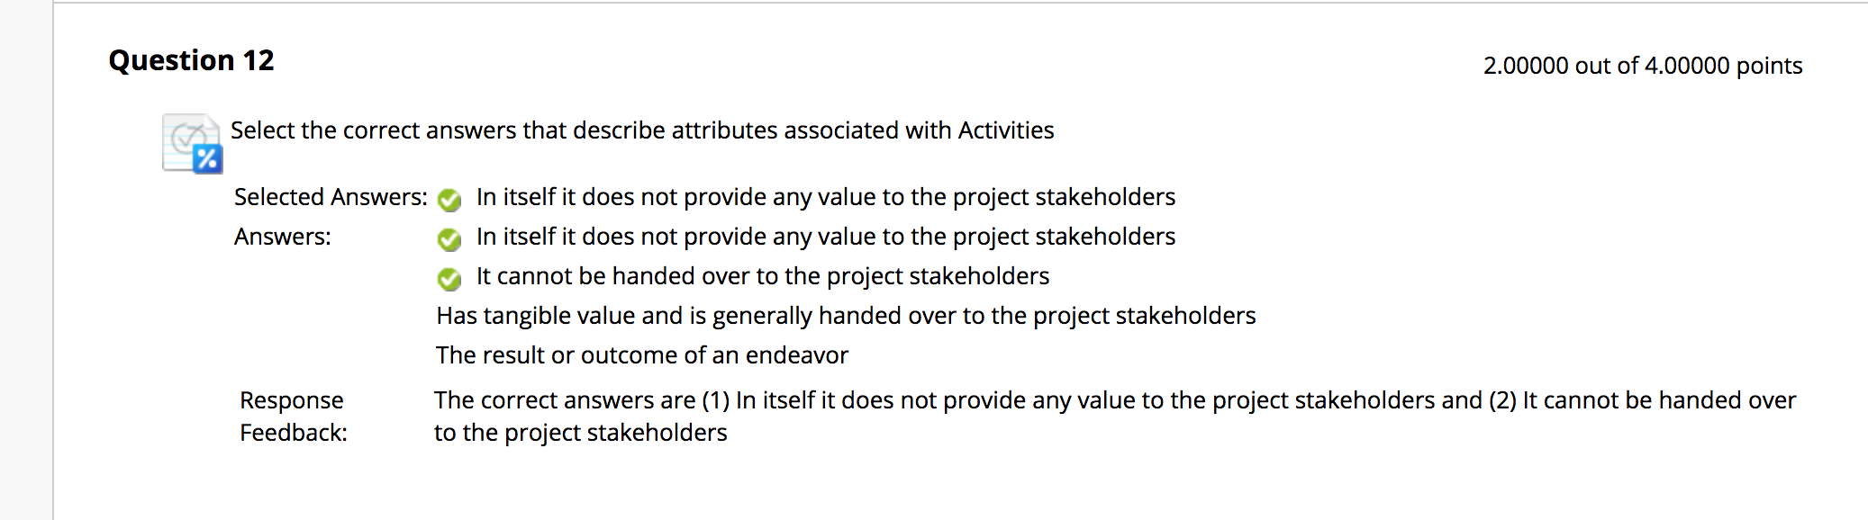Click green checkmark on first Answers row
The height and width of the screenshot is (520, 1868).
(x=449, y=239)
